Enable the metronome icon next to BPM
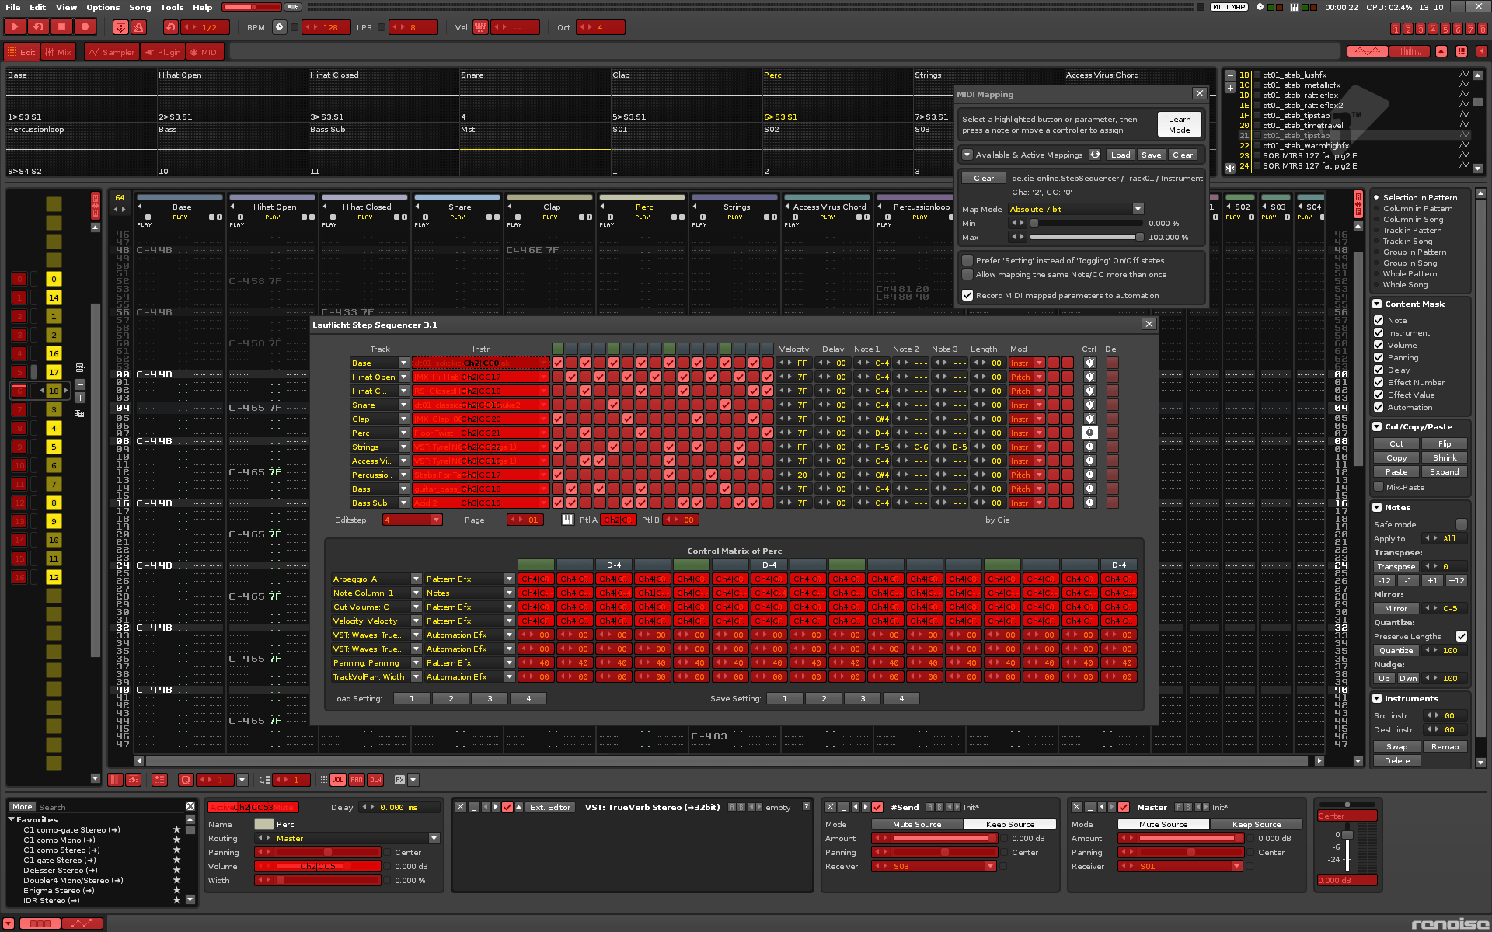The image size is (1492, 932). click(278, 26)
